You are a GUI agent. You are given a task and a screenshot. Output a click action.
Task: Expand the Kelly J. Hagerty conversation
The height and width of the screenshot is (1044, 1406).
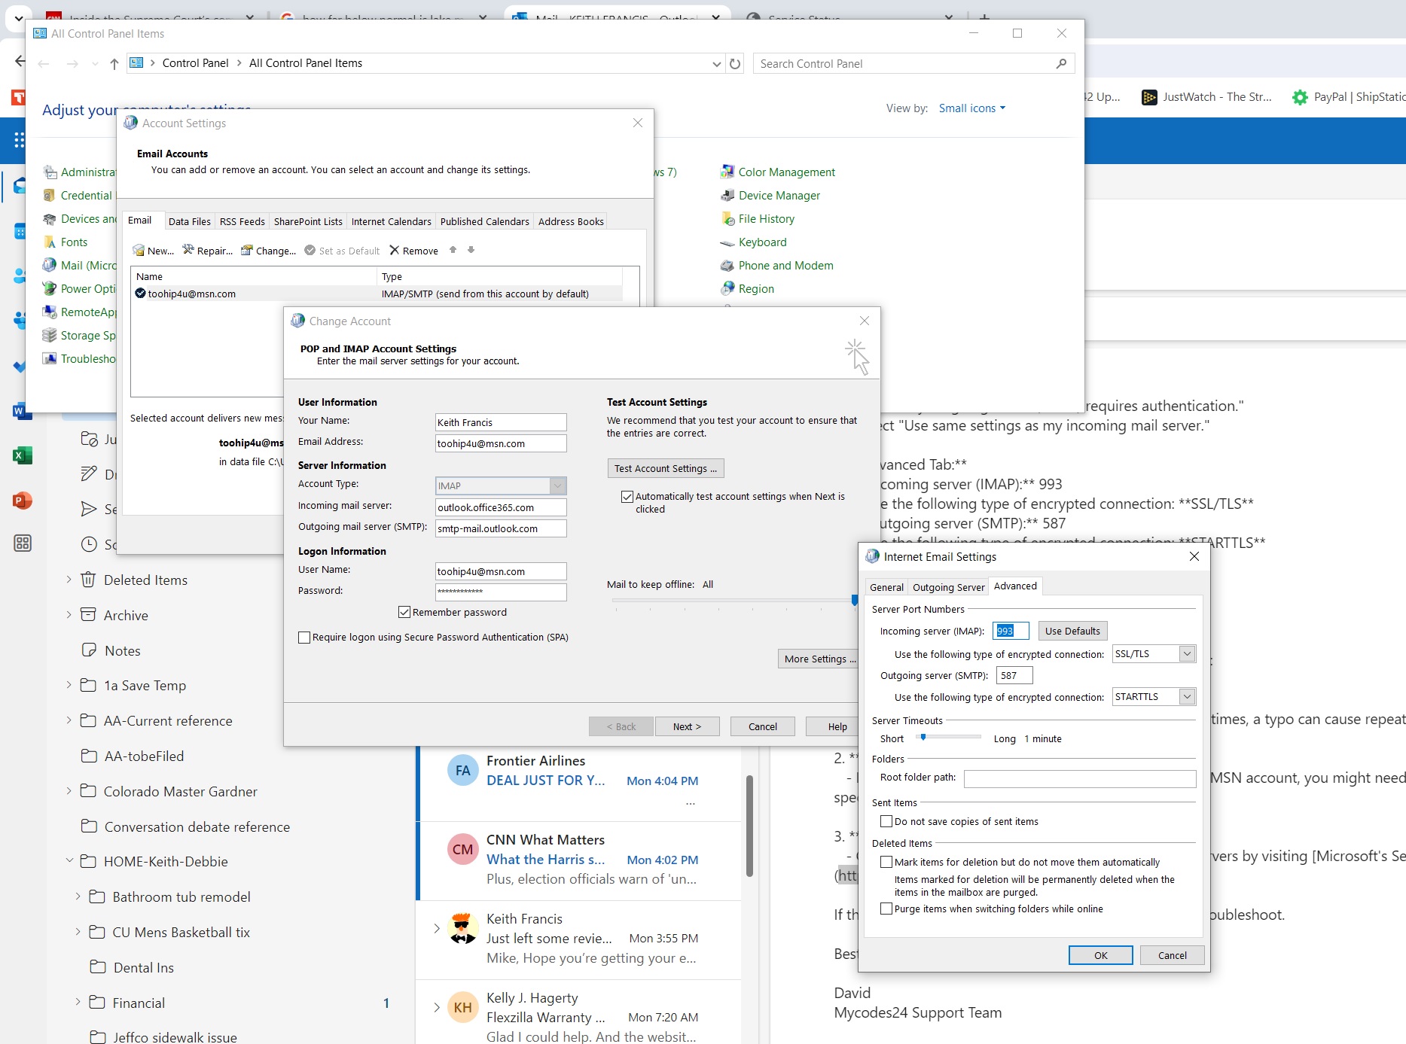[x=437, y=1007]
